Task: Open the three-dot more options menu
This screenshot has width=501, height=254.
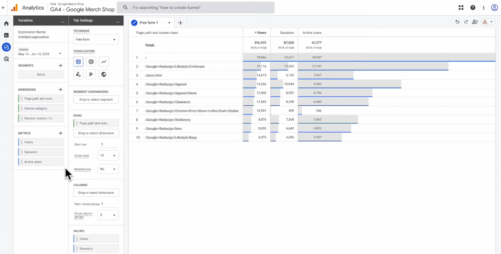Action: point(484,8)
